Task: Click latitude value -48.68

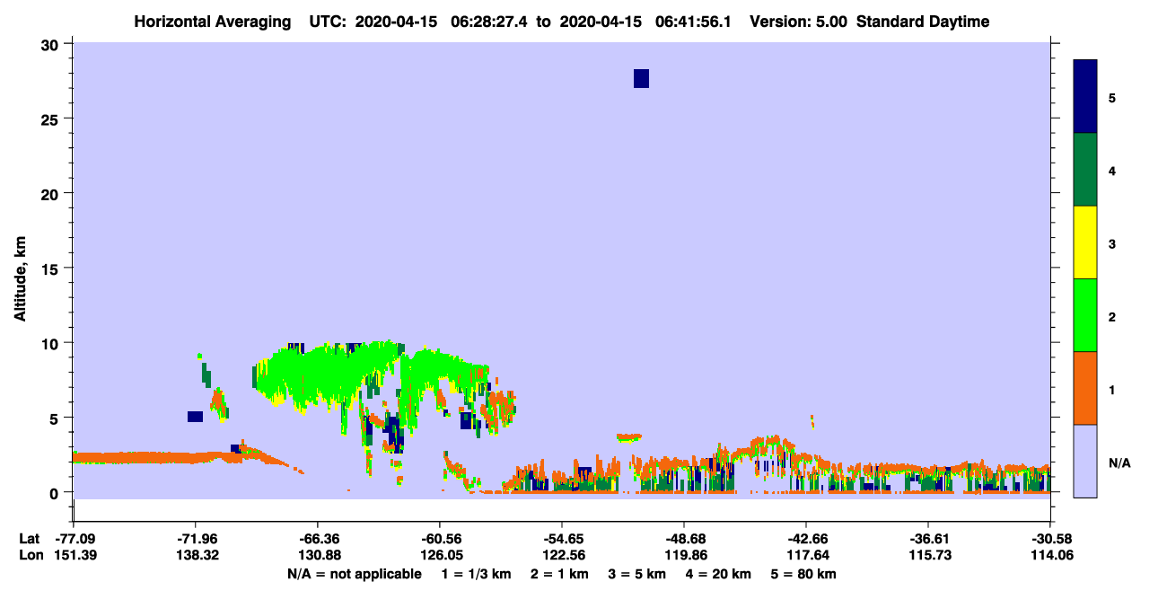Action: click(x=684, y=539)
